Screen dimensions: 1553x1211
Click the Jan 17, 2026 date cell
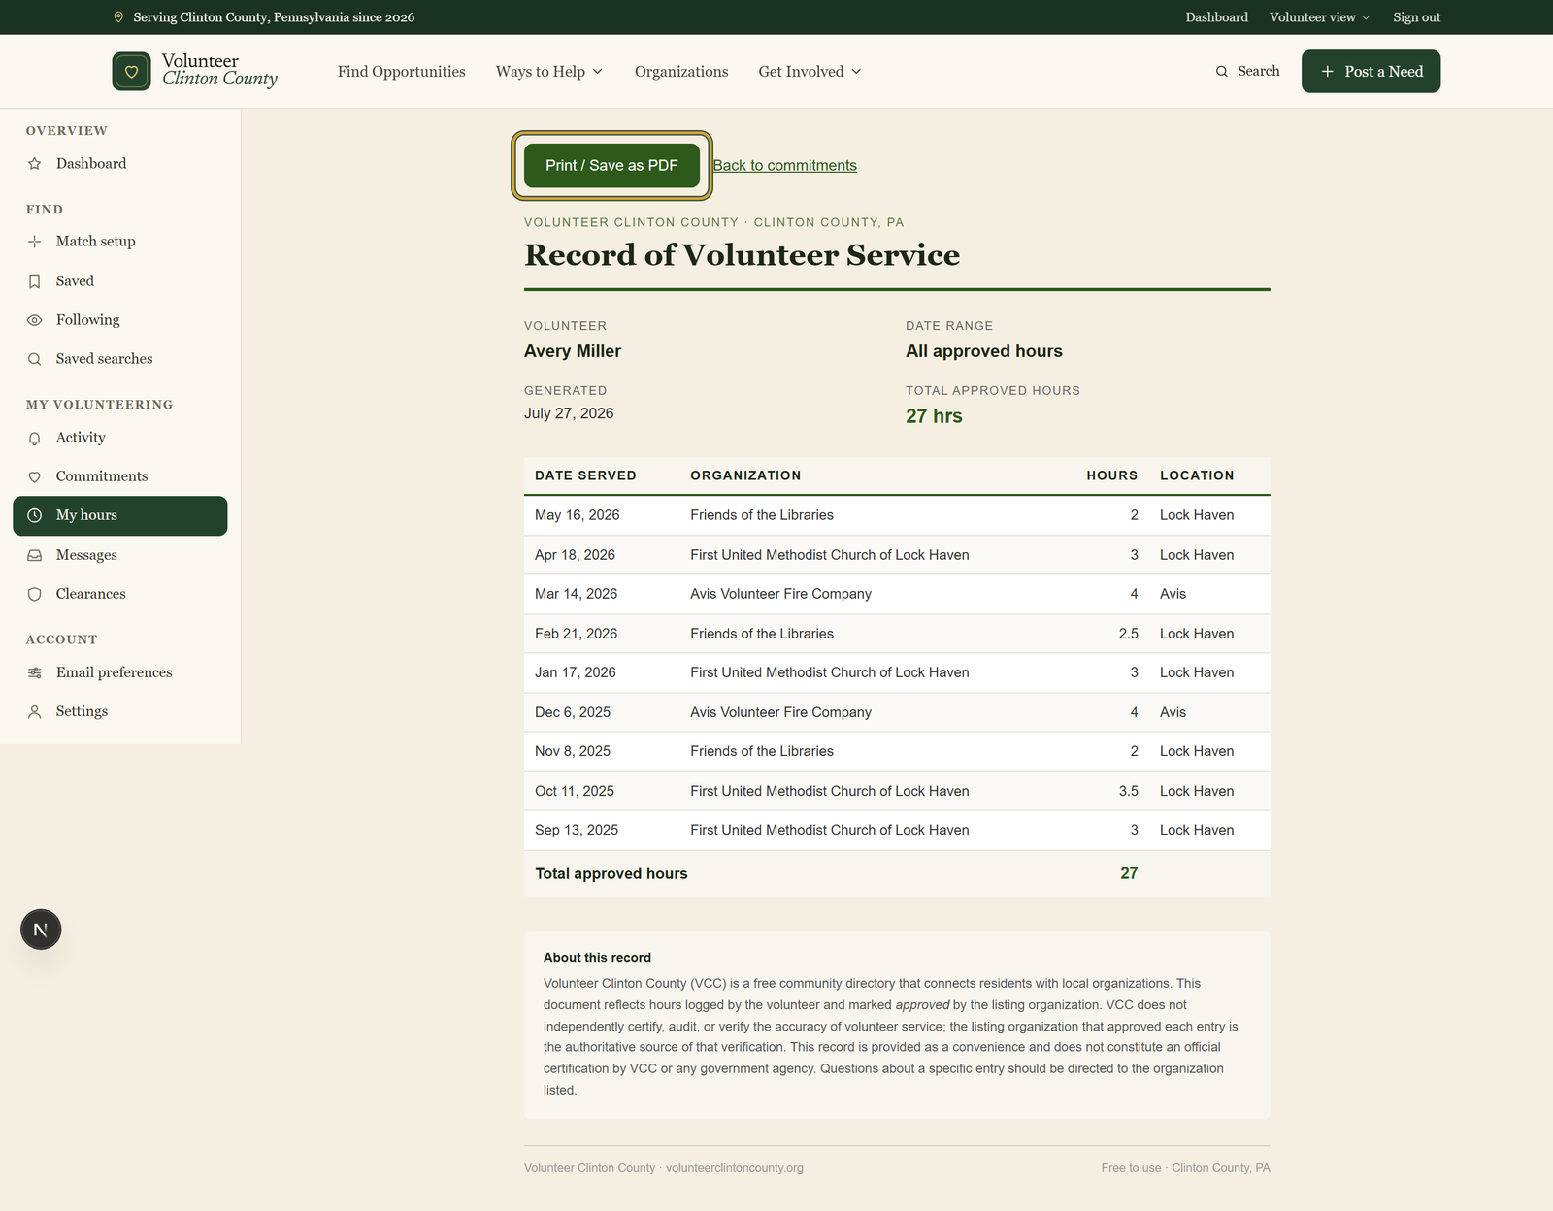[x=576, y=672]
